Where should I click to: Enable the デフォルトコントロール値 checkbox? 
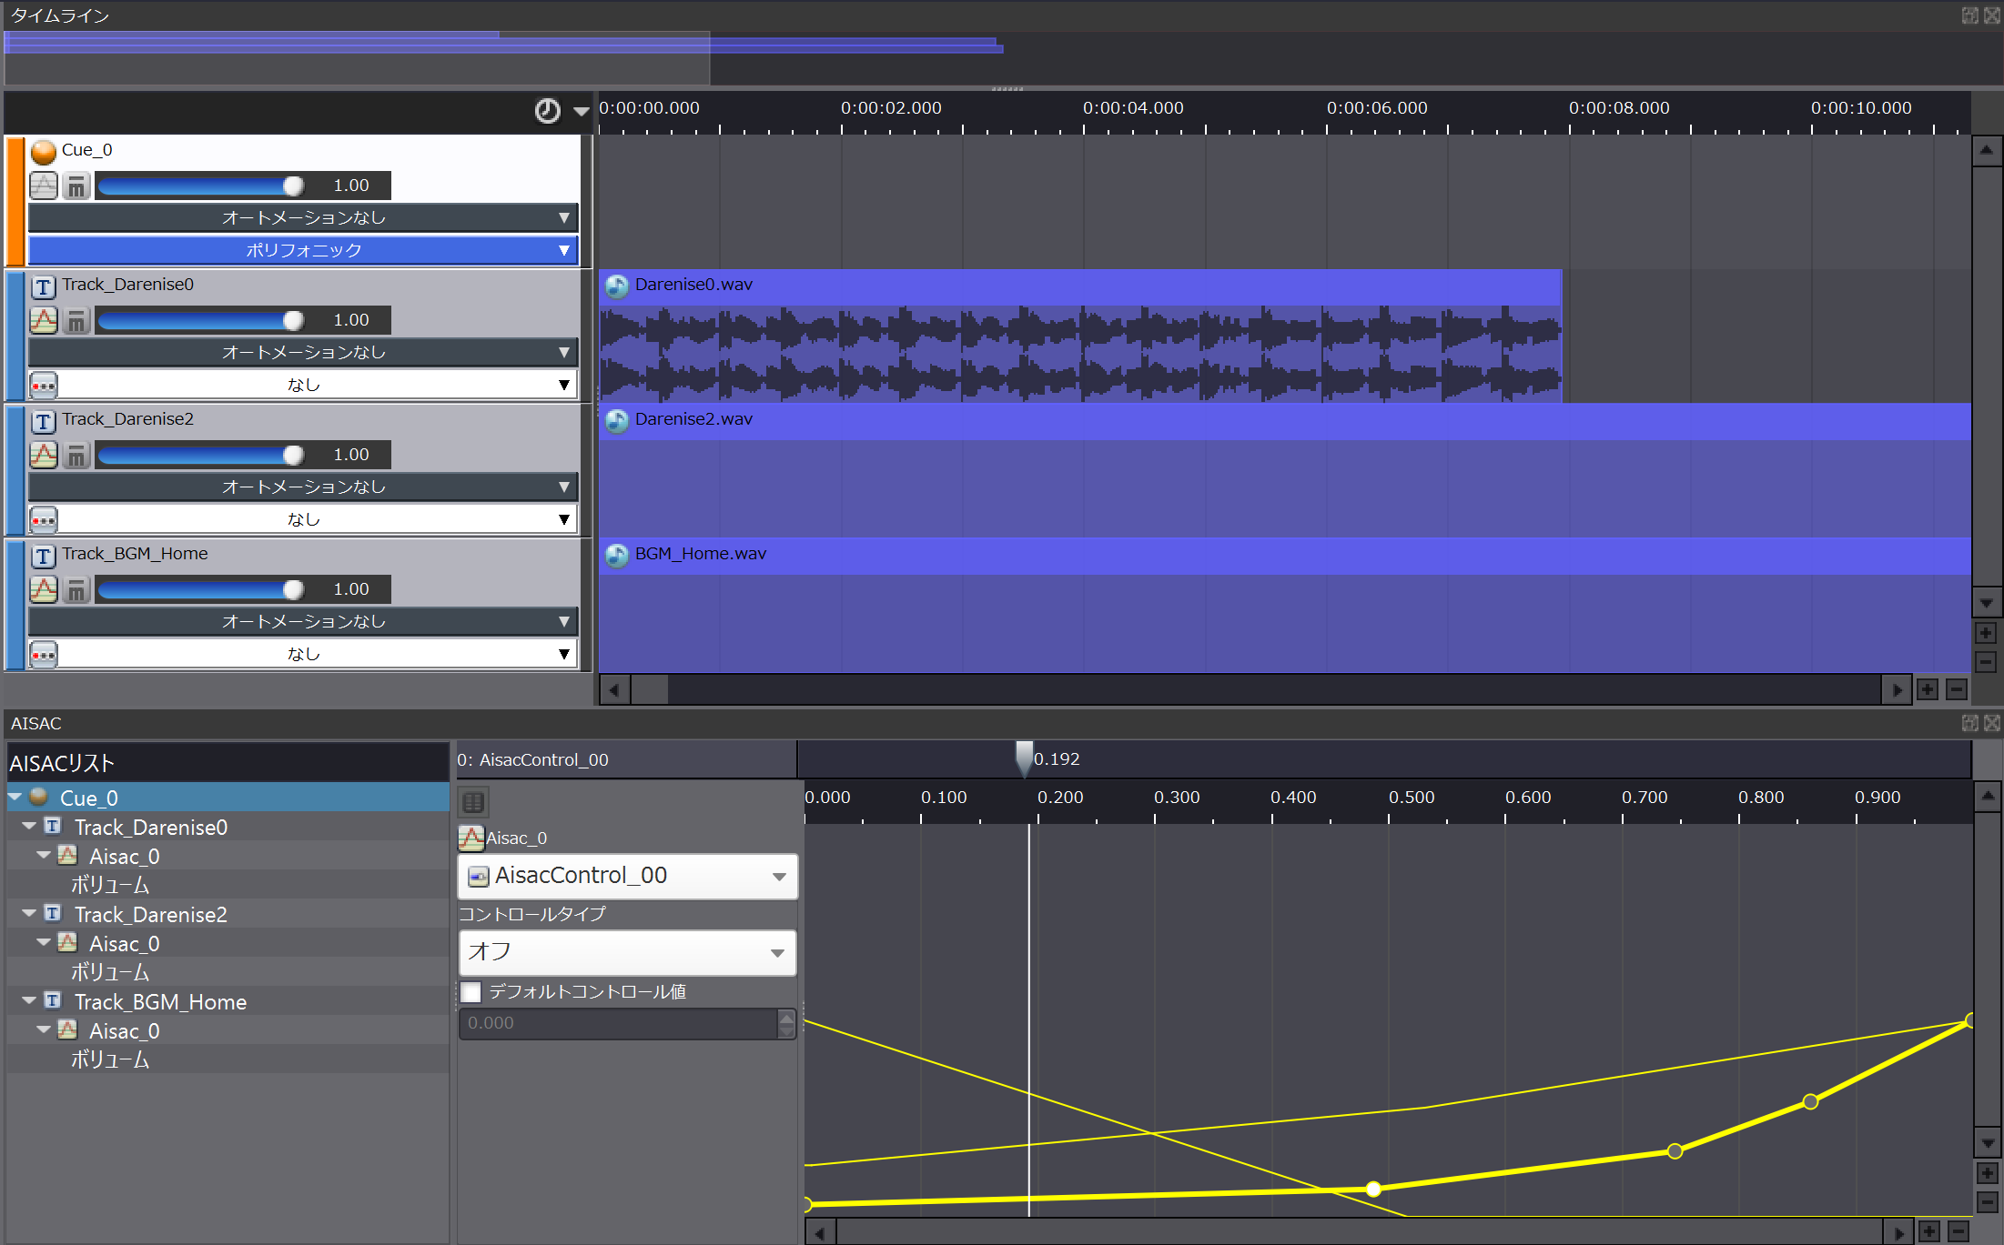(471, 991)
